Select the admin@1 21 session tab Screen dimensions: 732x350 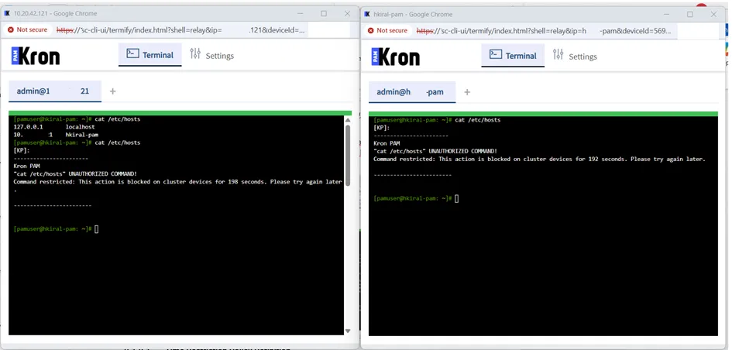pos(55,91)
